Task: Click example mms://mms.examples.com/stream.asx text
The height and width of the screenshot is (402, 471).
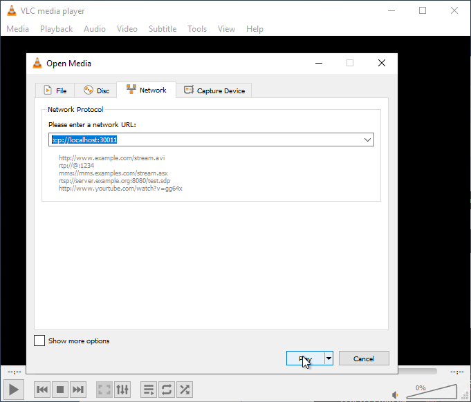Action: (x=113, y=173)
